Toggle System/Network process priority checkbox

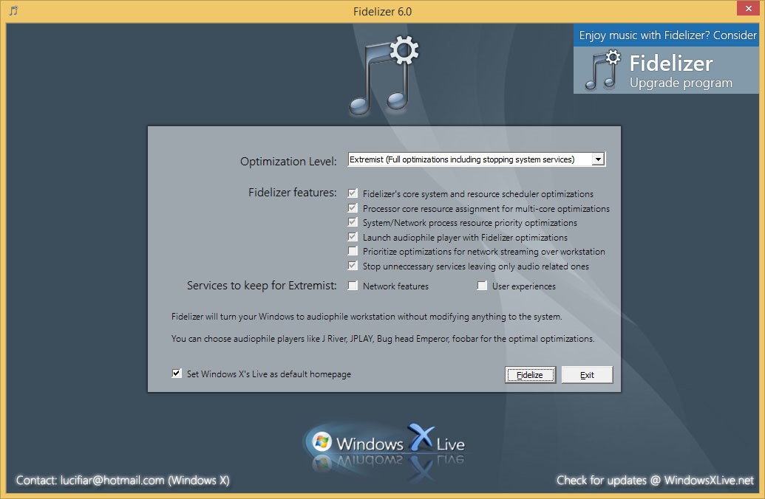(353, 221)
